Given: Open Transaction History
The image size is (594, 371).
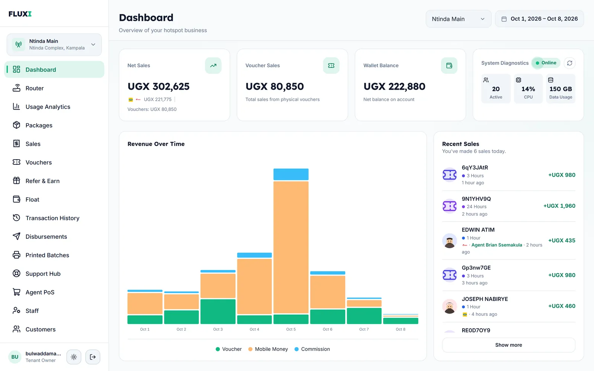Looking at the screenshot, I should point(54,218).
